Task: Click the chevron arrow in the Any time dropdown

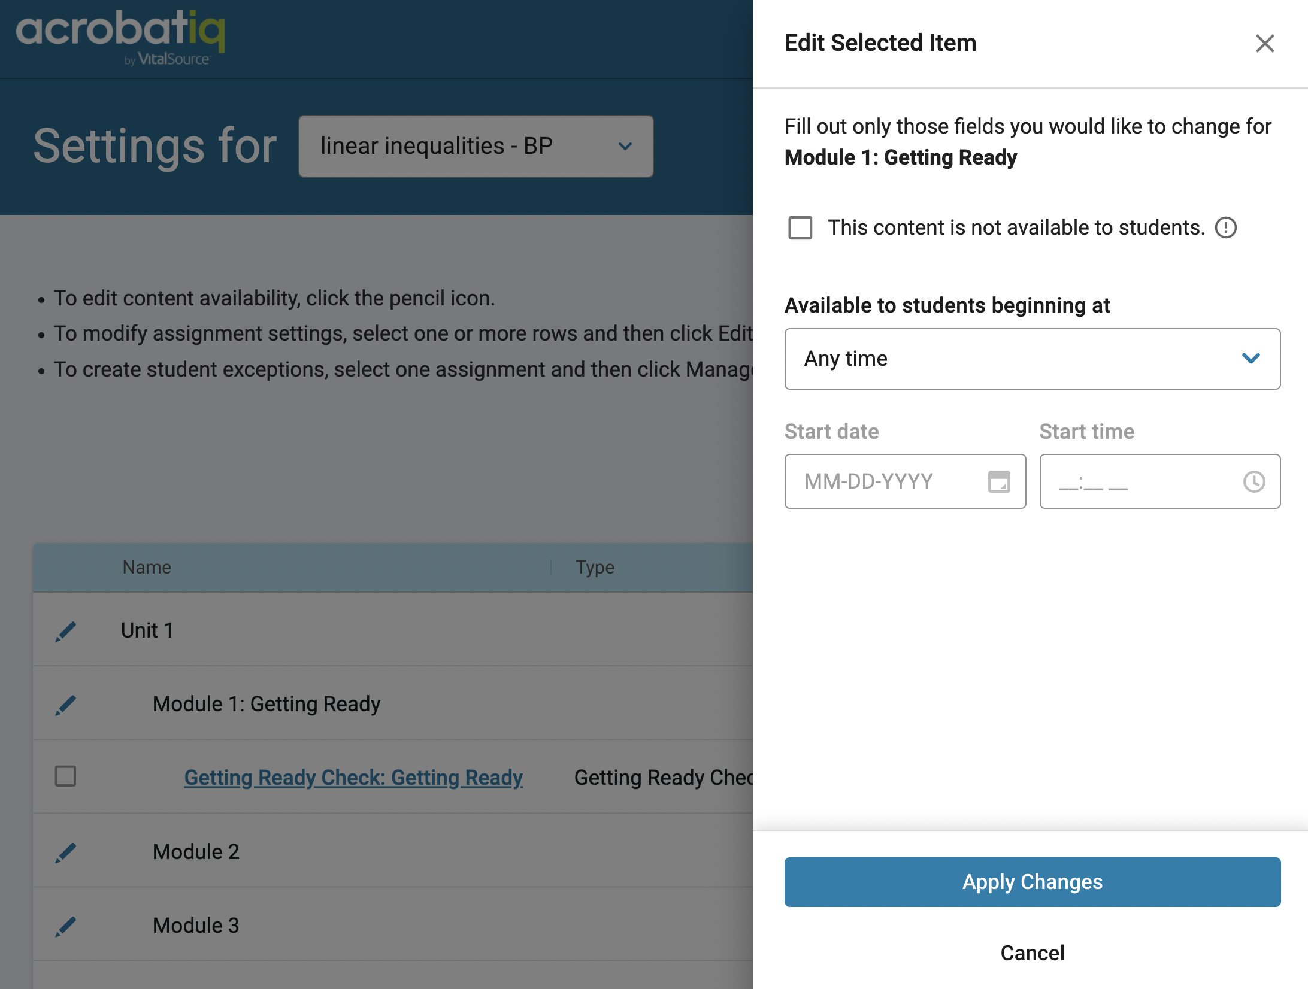Action: click(1251, 359)
